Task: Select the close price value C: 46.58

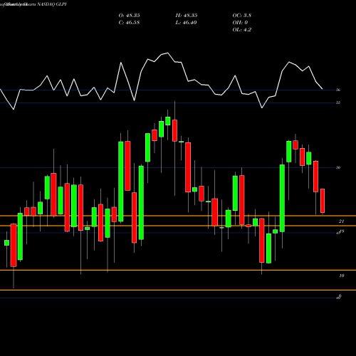Action: click(x=129, y=23)
